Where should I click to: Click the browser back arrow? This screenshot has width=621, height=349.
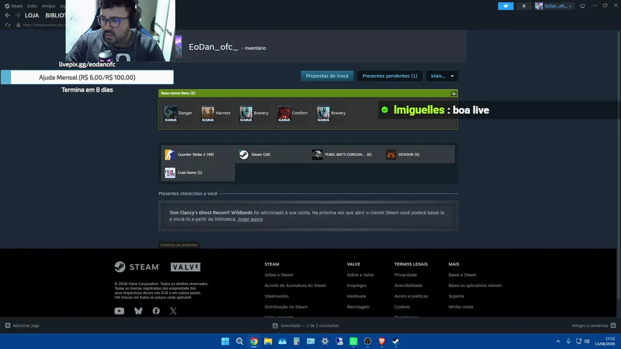tap(7, 16)
